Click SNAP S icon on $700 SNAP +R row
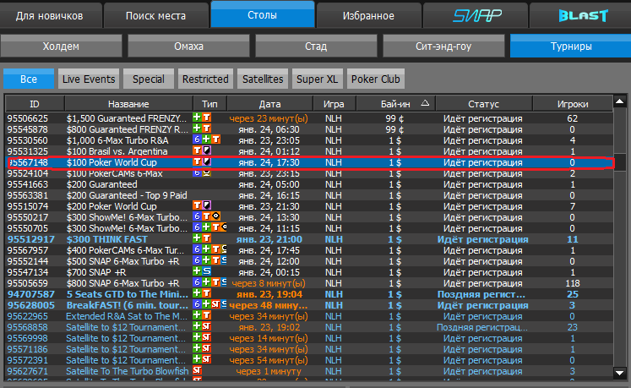631x388 pixels. point(206,271)
